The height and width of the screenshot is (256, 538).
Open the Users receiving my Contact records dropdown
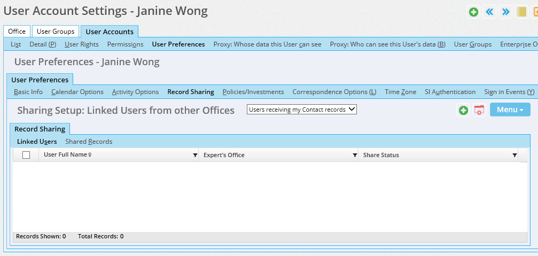coord(302,110)
